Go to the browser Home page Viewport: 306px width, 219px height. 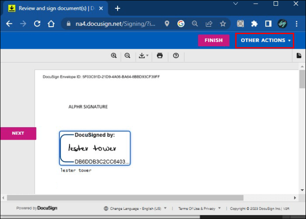pyautogui.click(x=51, y=24)
